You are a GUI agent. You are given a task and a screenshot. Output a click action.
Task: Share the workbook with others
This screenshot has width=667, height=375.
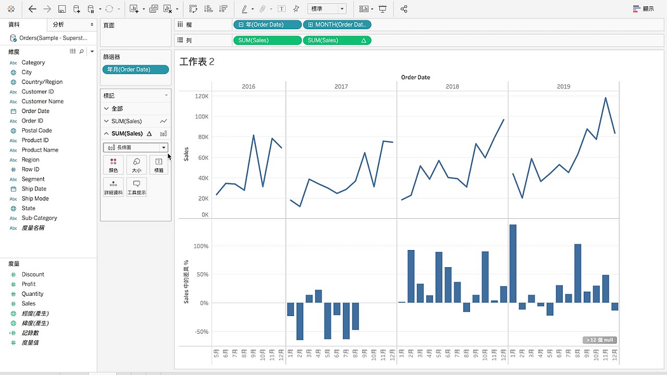coord(403,9)
